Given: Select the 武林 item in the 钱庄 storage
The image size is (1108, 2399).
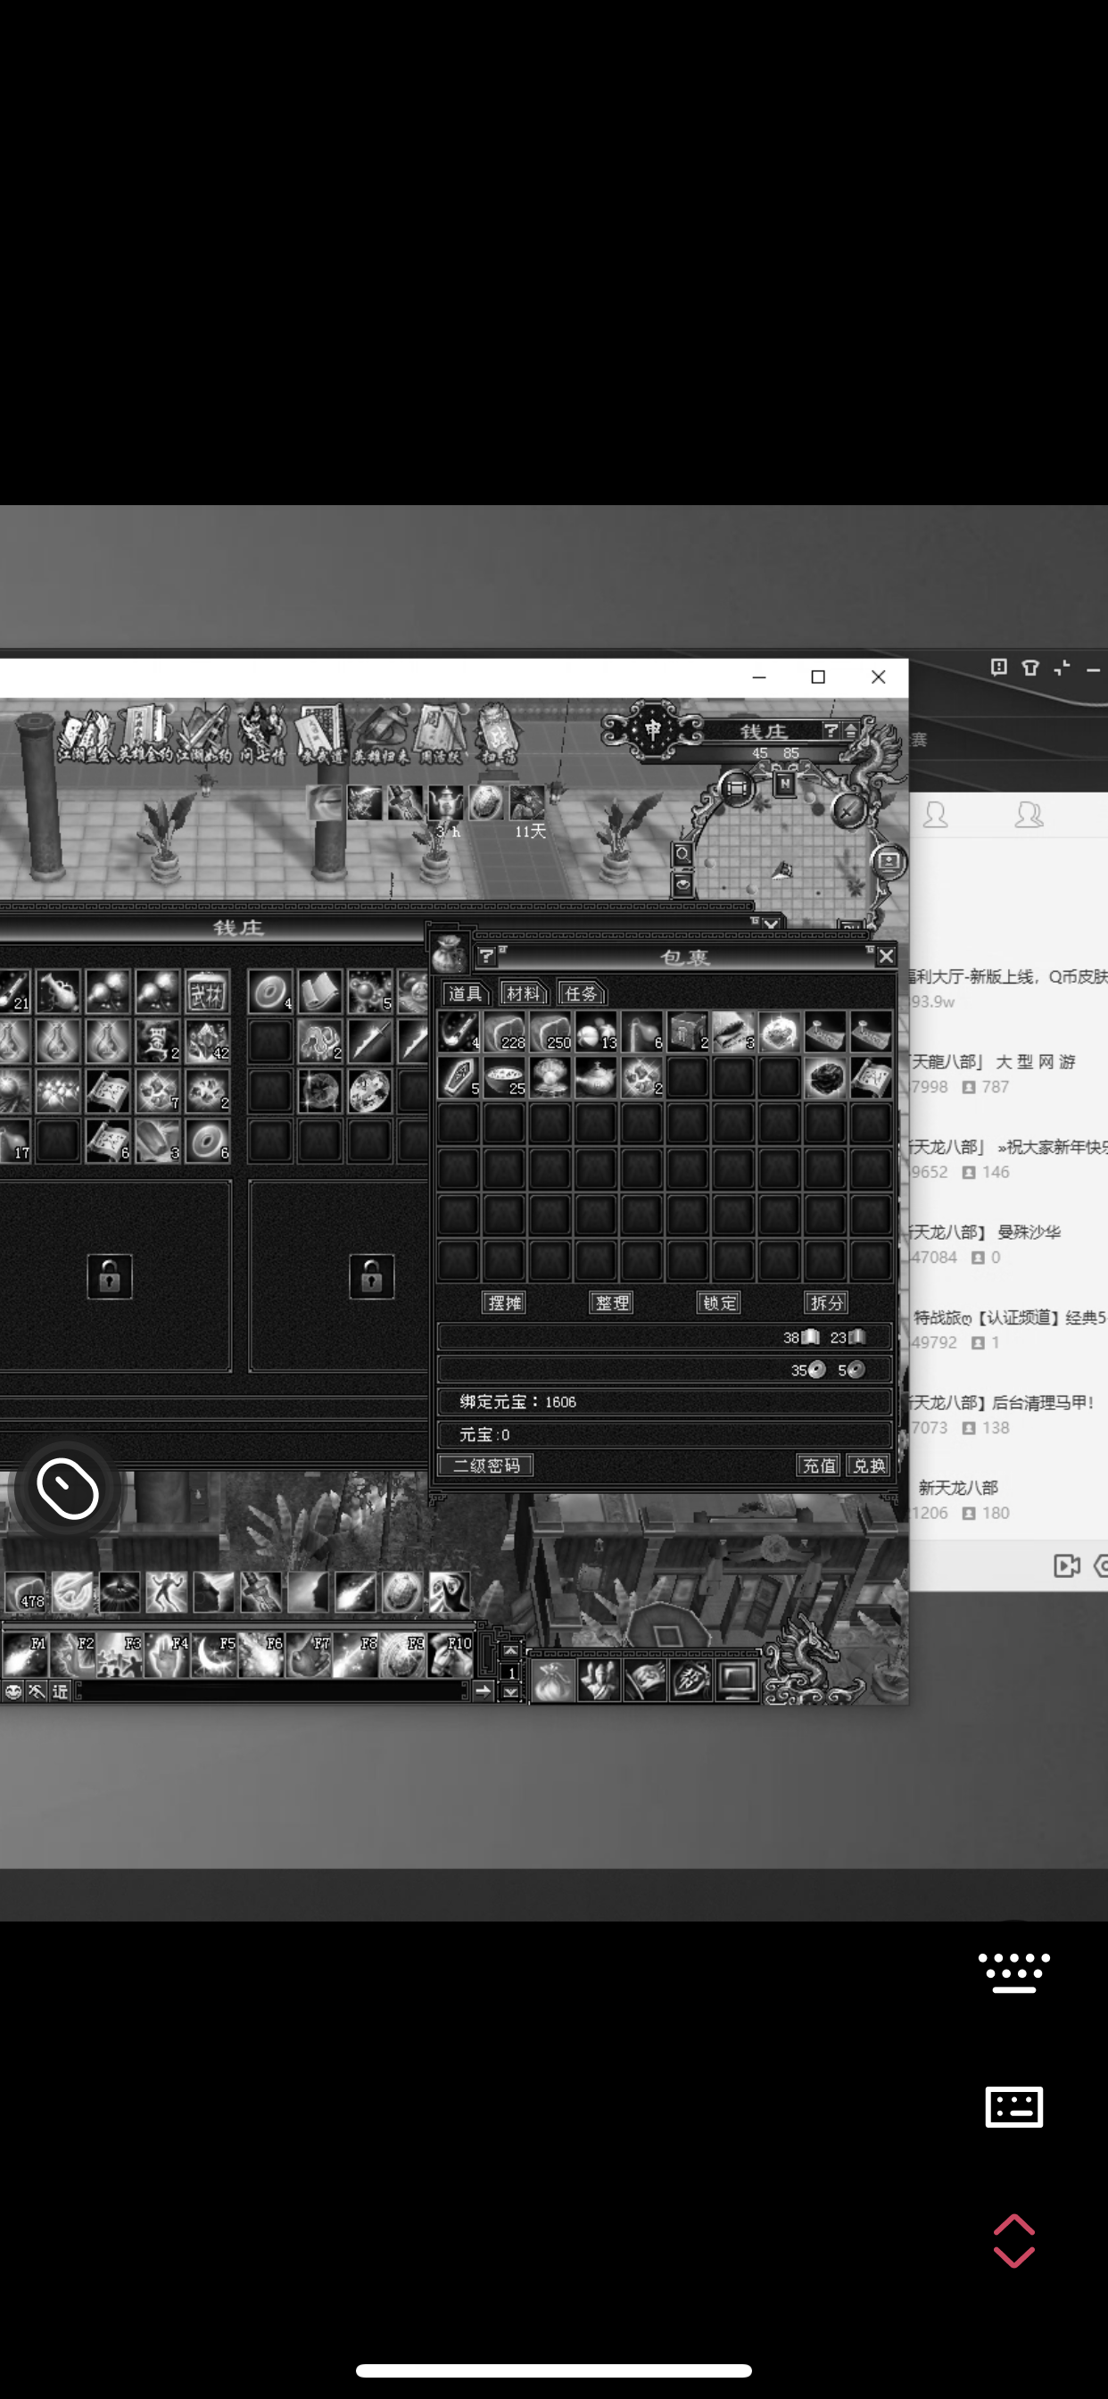Looking at the screenshot, I should 207,992.
